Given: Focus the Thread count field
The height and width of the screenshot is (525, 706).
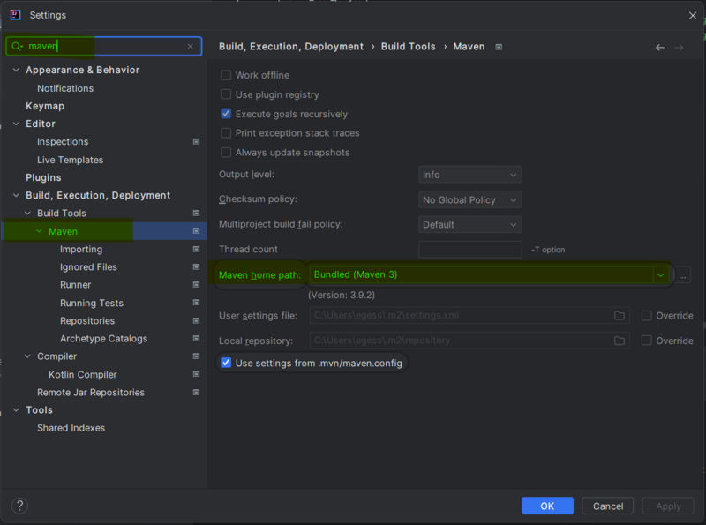Looking at the screenshot, I should [470, 250].
